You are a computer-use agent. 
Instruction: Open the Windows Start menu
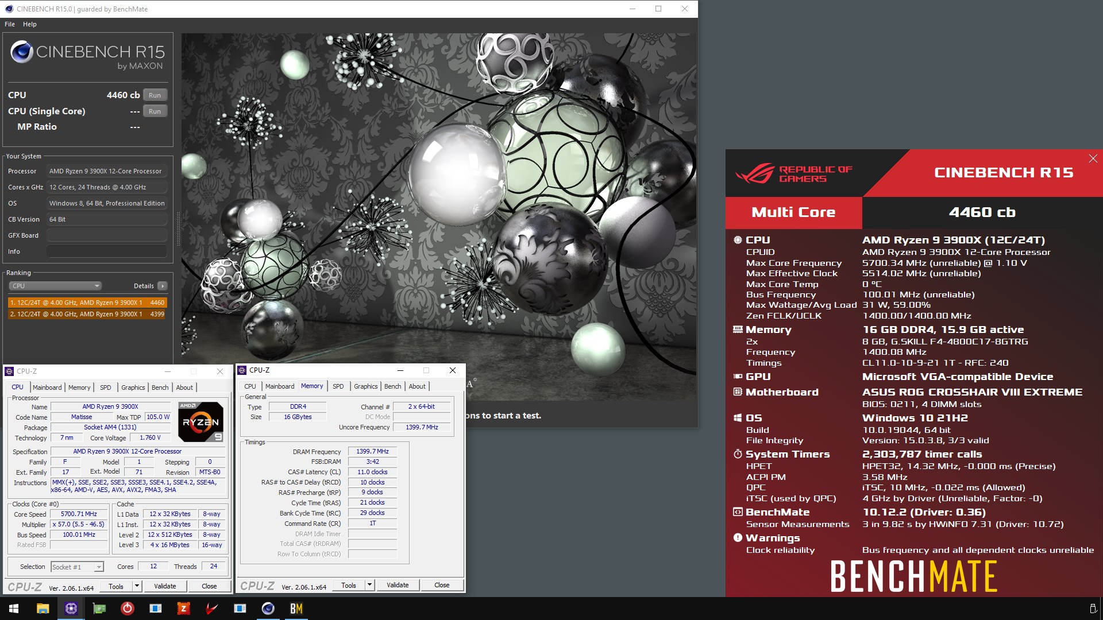[14, 609]
